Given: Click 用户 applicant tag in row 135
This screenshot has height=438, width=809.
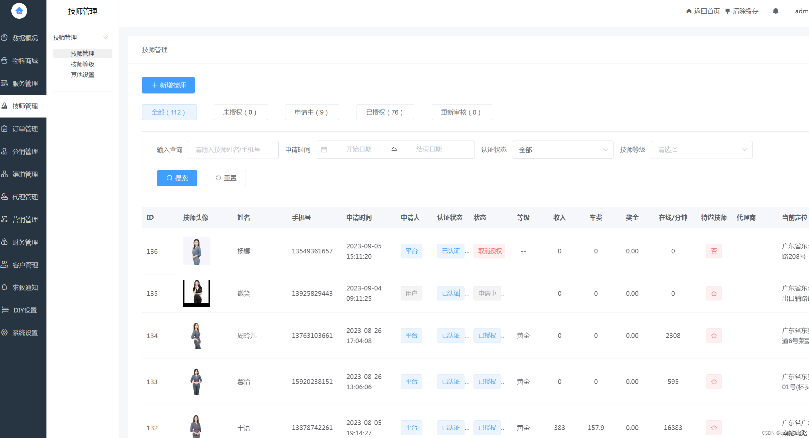Looking at the screenshot, I should (x=411, y=293).
